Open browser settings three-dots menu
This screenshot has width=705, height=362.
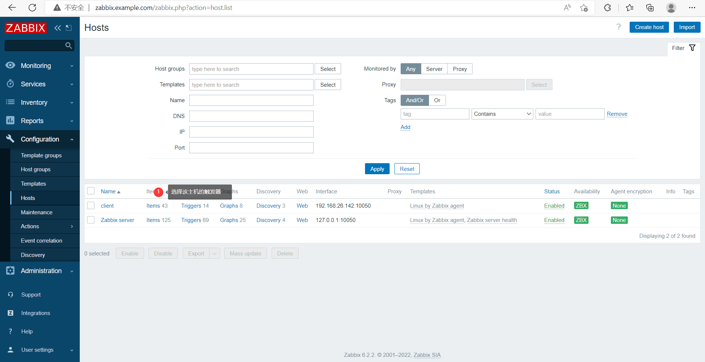tap(692, 8)
